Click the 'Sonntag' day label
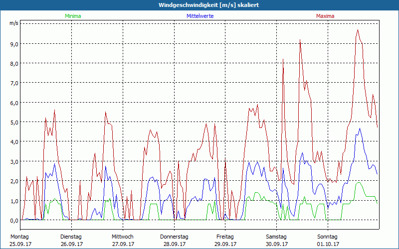Image resolution: width=399 pixels, height=249 pixels. [x=327, y=237]
